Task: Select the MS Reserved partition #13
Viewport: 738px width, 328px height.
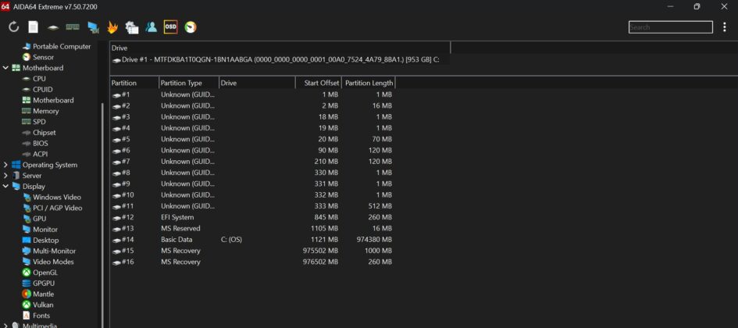Action: pyautogui.click(x=253, y=228)
